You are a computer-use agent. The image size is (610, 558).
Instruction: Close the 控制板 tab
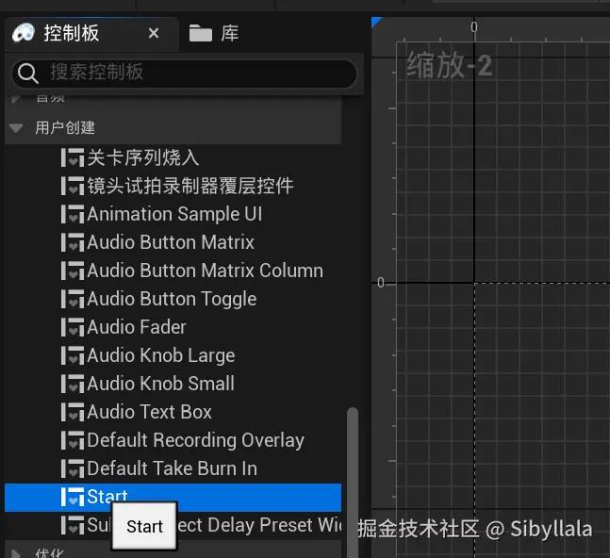click(154, 33)
